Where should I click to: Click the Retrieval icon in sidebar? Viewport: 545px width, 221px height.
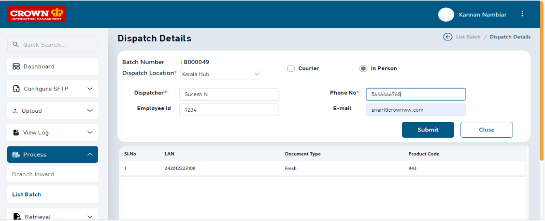point(17,217)
